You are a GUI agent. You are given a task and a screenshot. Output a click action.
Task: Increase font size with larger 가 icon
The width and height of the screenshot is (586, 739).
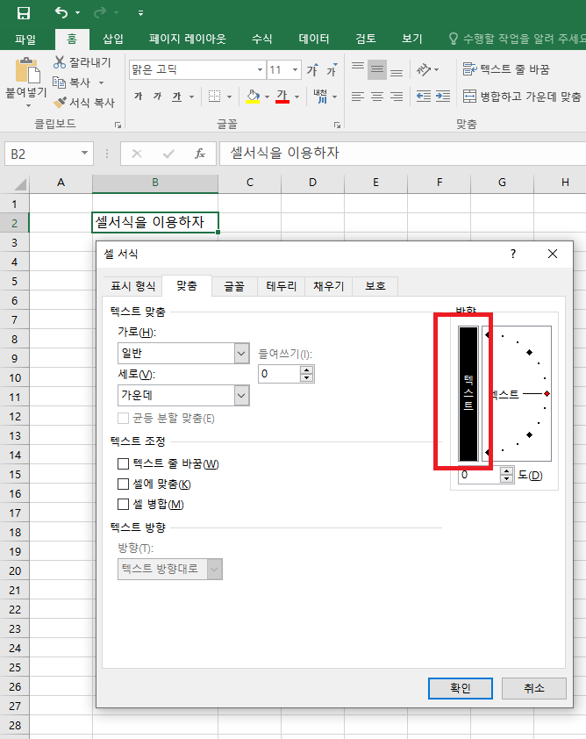point(312,70)
